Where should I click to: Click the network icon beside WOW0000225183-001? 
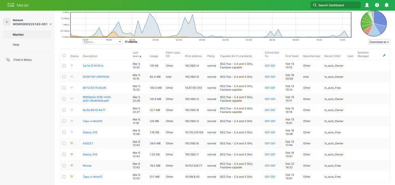(x=7, y=22)
